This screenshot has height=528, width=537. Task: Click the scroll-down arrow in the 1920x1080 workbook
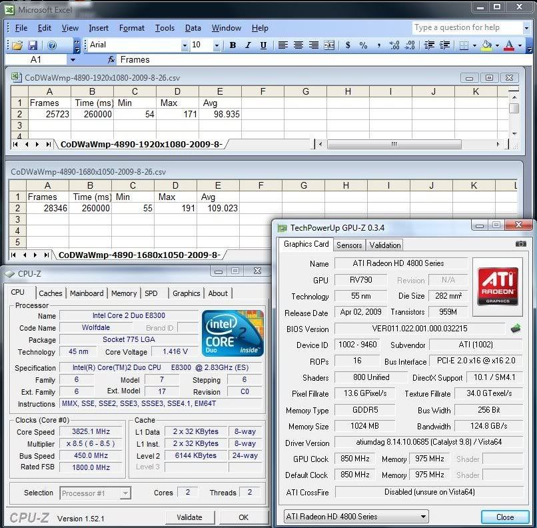pos(514,133)
